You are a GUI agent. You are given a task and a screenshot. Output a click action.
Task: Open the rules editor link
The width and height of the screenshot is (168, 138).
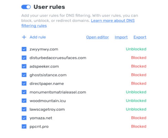coord(97,37)
